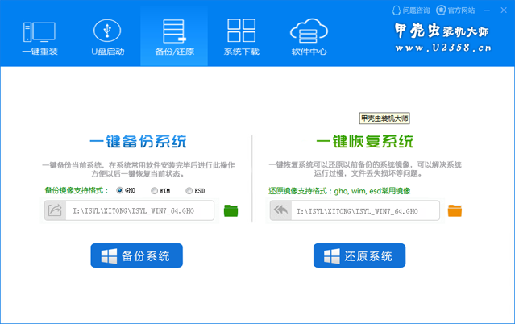Viewport: 515px width, 324px height.
Task: Switch to the U盘启动 USB boot tab
Action: [x=107, y=37]
